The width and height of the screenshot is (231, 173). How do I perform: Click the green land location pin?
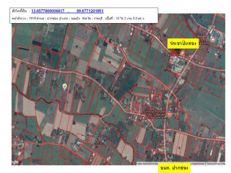65,87
